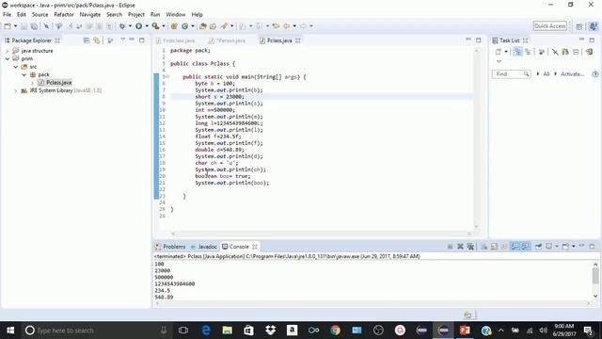602x339 pixels.
Task: Open Run button dropdown arrow
Action: point(147,26)
